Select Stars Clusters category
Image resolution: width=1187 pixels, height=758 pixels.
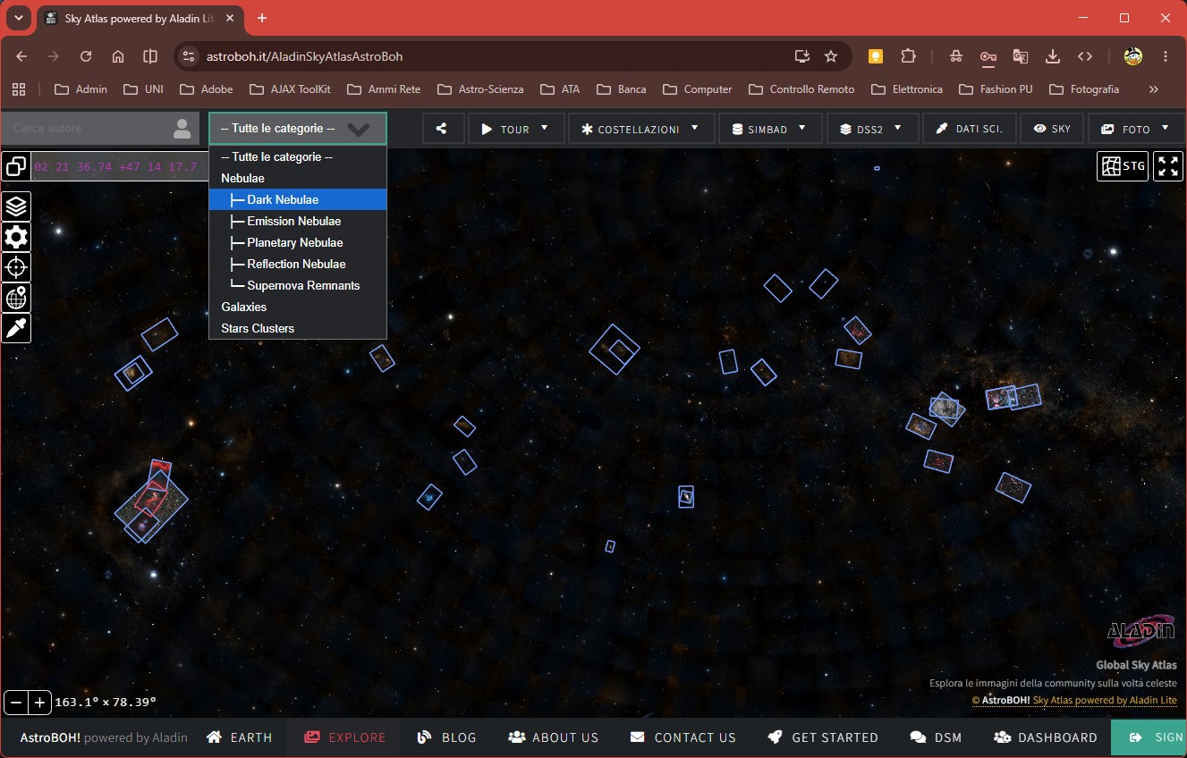pyautogui.click(x=298, y=328)
